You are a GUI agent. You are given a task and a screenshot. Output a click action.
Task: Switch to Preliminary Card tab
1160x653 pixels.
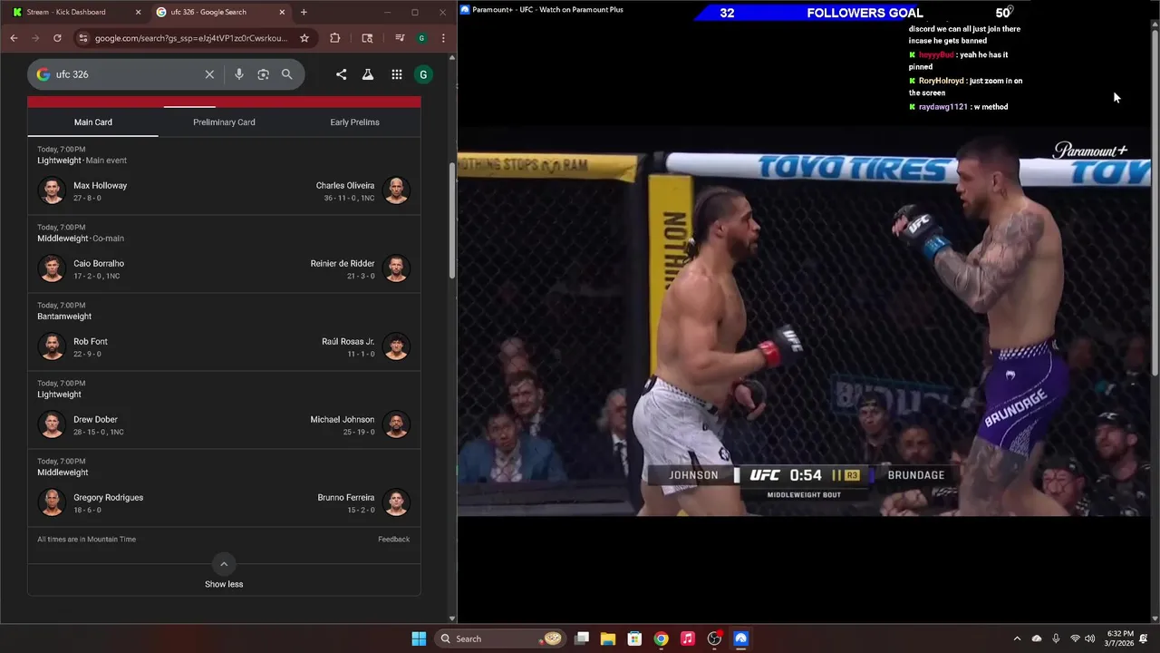(224, 122)
